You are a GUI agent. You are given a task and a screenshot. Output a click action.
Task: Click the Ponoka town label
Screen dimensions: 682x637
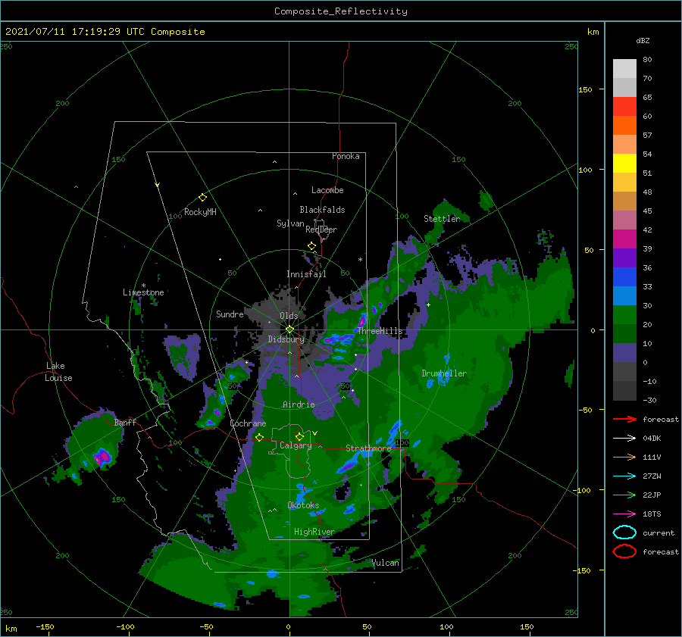(346, 156)
